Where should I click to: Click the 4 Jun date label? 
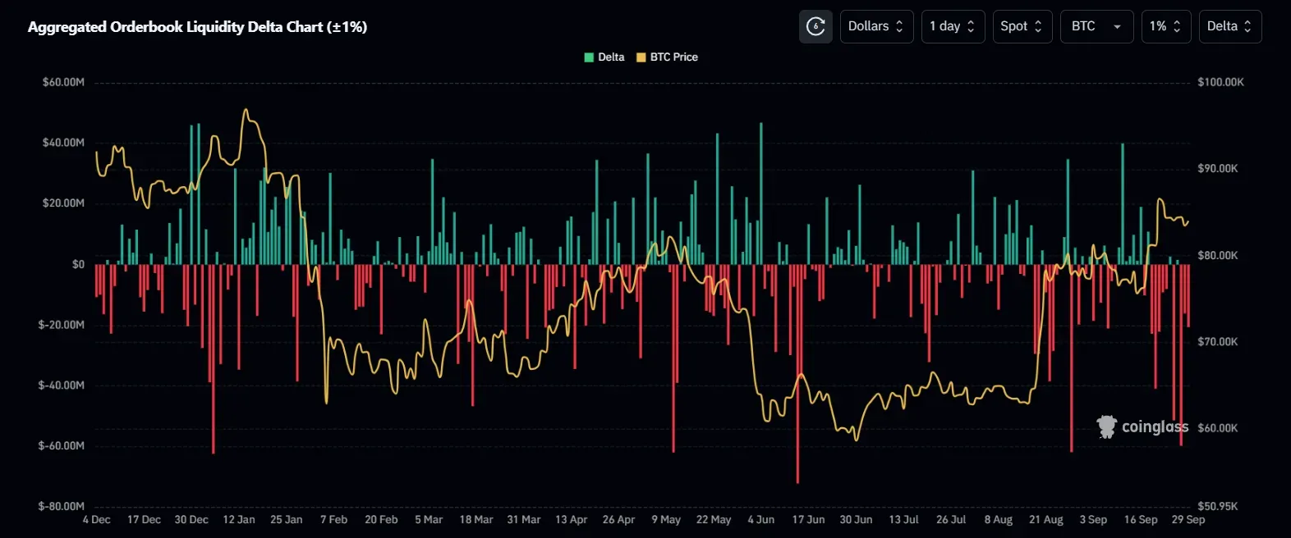761,520
